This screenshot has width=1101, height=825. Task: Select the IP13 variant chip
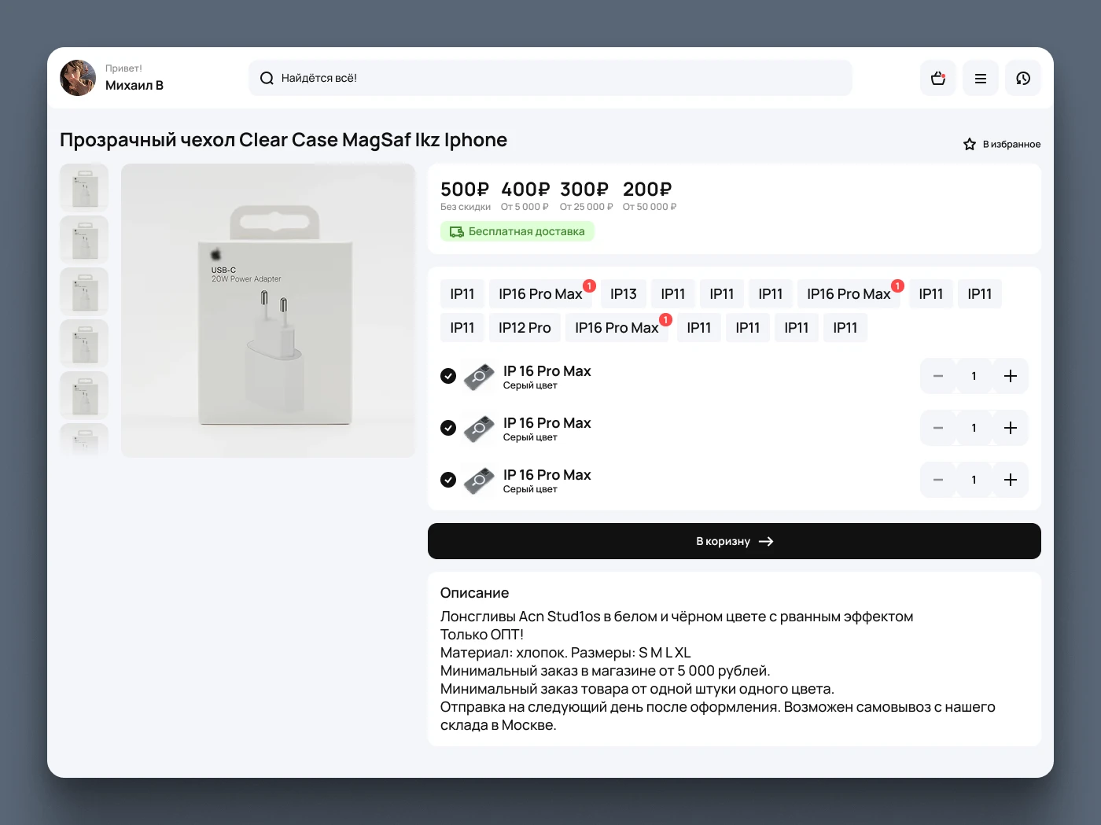(623, 293)
